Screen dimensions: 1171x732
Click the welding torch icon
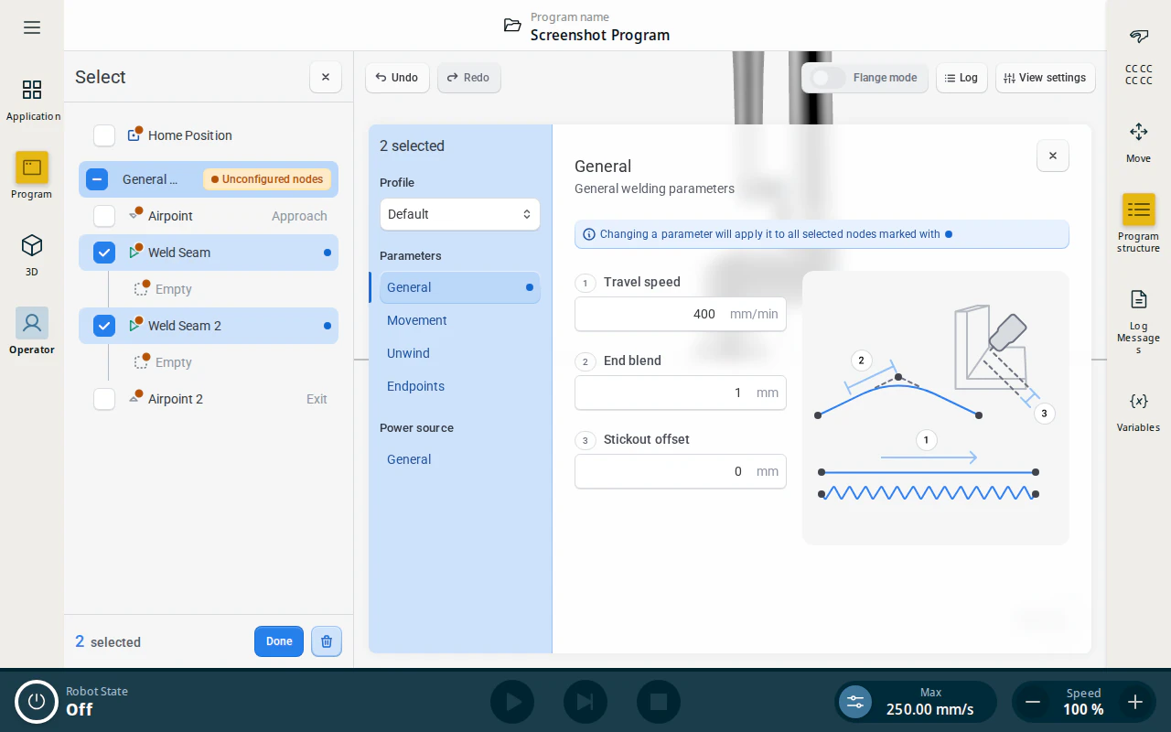[1139, 36]
